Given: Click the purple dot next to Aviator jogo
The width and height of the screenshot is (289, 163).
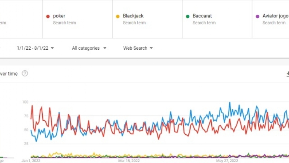Looking at the screenshot, I should point(258,16).
